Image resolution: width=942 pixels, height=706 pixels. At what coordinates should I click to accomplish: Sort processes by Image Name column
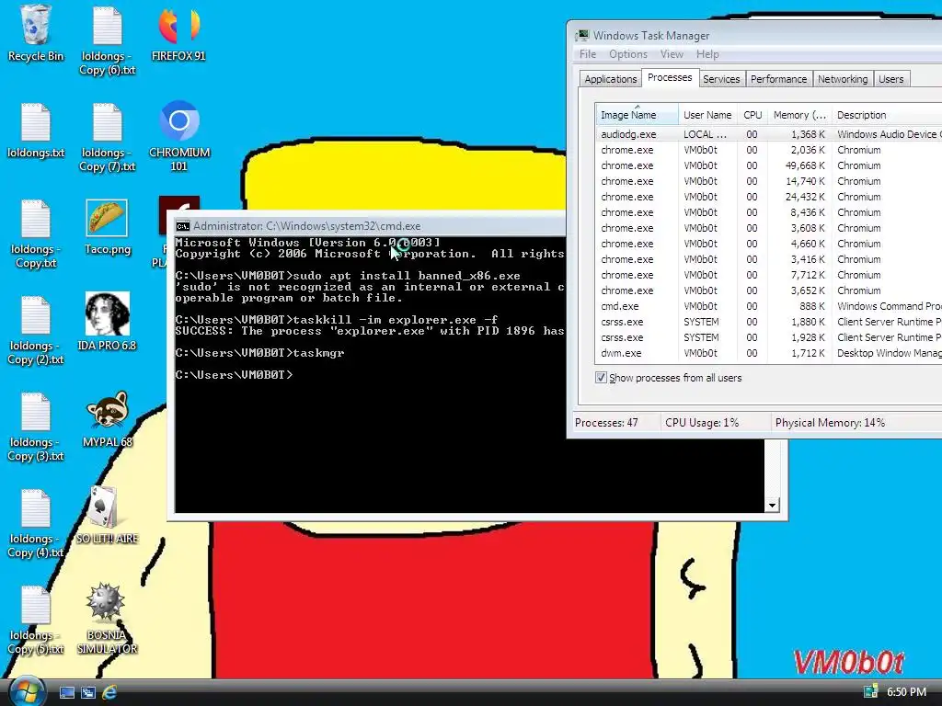point(637,114)
